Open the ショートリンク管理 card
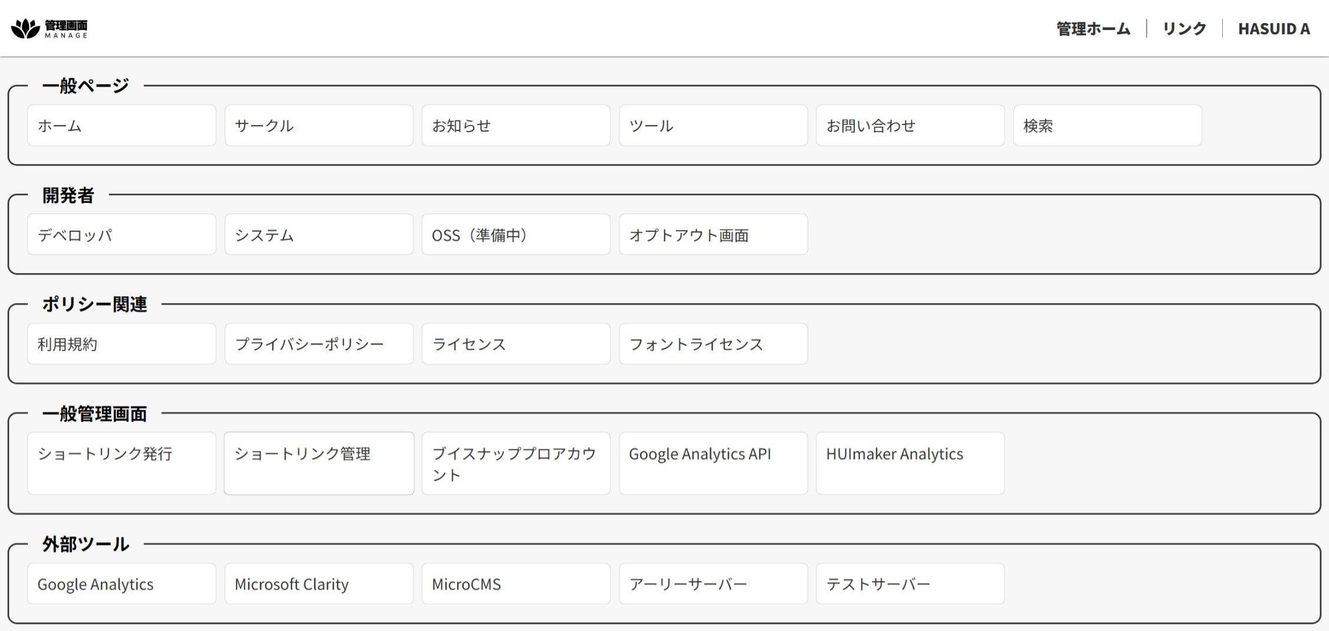 (x=319, y=464)
